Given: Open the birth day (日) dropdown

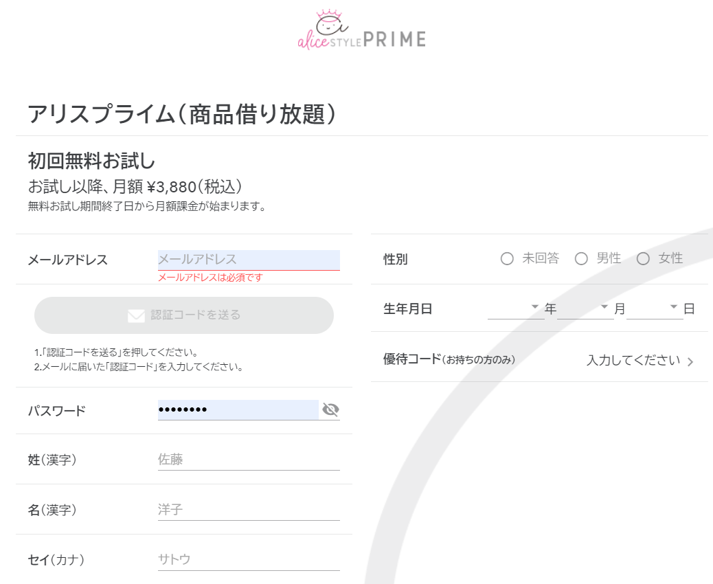Looking at the screenshot, I should 654,308.
